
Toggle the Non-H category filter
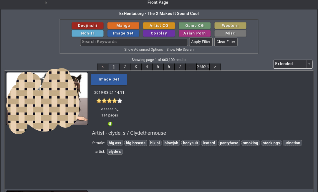tap(88, 33)
